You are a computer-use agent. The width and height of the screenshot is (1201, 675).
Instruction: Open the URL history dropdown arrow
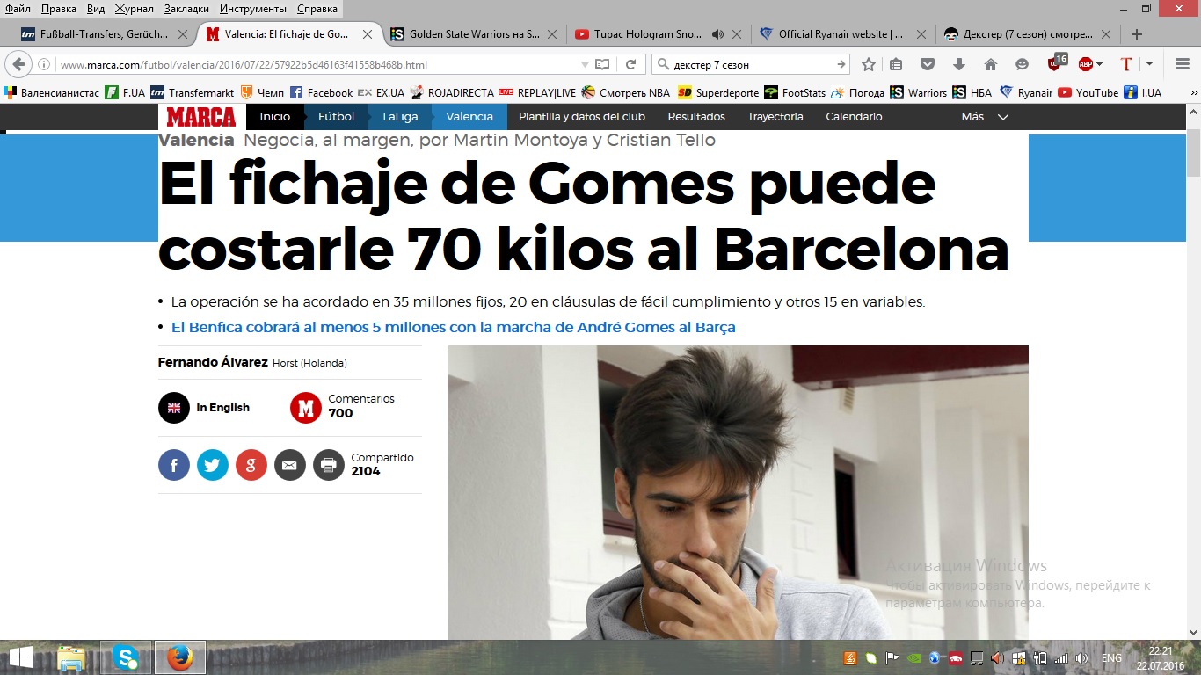pos(585,64)
